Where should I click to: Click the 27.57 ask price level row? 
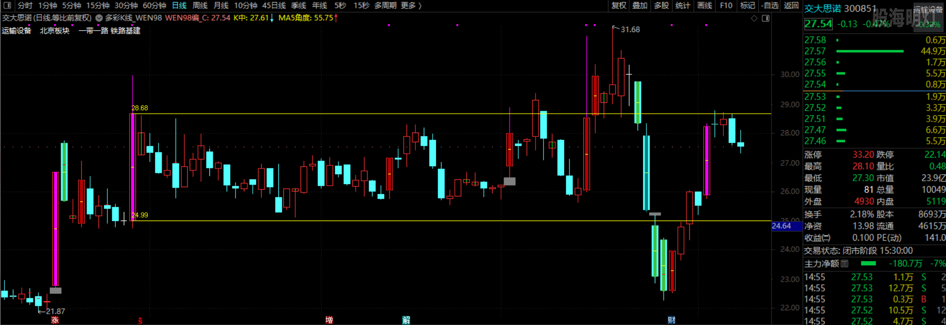875,51
